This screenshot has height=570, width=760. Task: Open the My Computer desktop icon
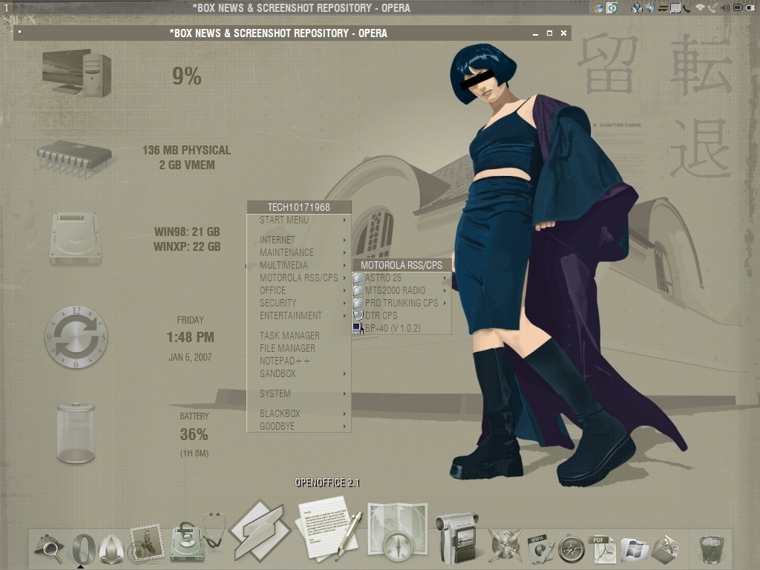77,73
